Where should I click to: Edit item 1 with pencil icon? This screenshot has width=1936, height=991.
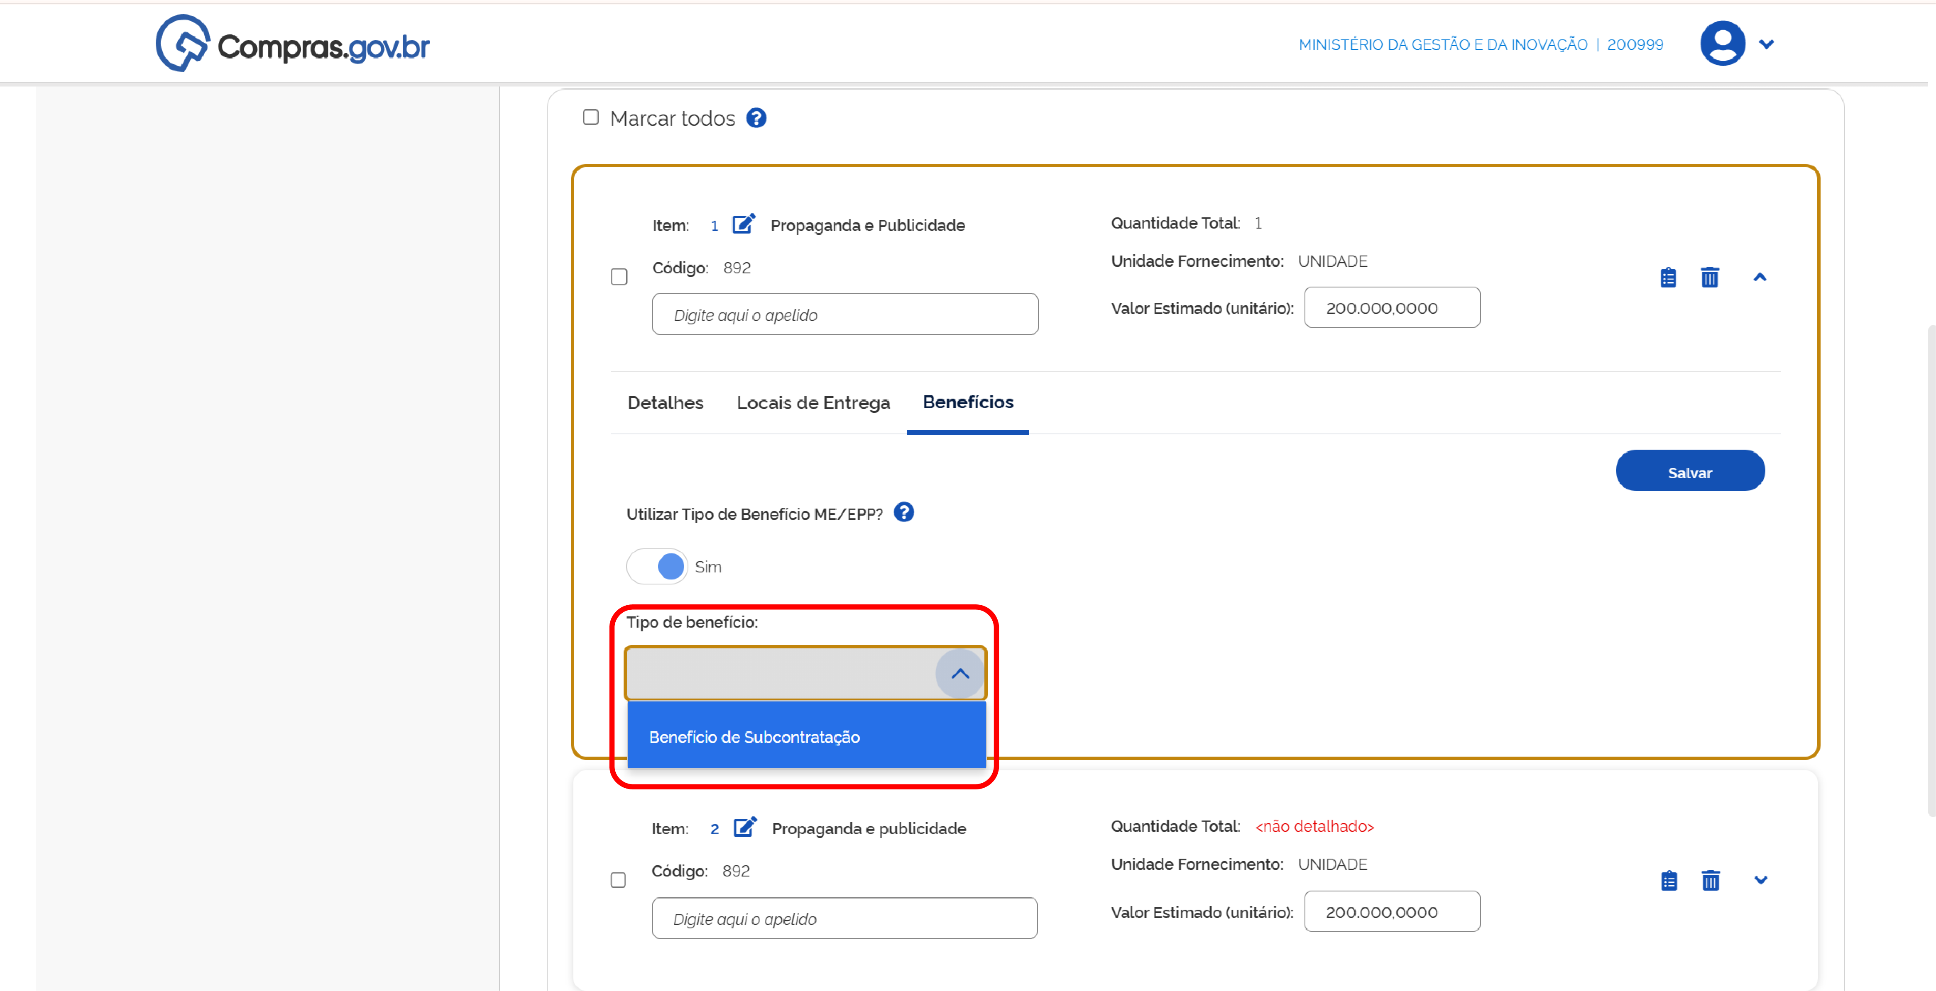click(x=743, y=224)
